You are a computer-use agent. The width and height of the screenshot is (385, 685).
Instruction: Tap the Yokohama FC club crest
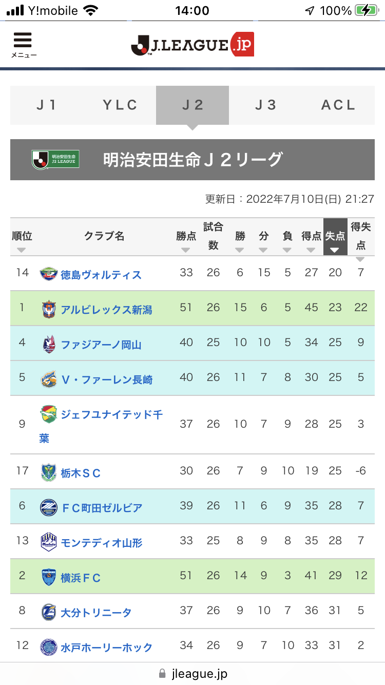click(48, 577)
